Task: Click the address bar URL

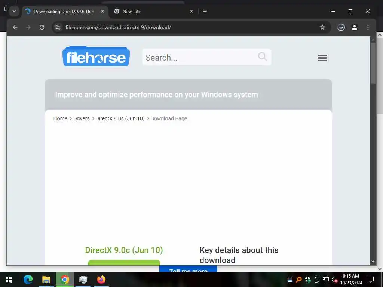Action: coord(118,27)
